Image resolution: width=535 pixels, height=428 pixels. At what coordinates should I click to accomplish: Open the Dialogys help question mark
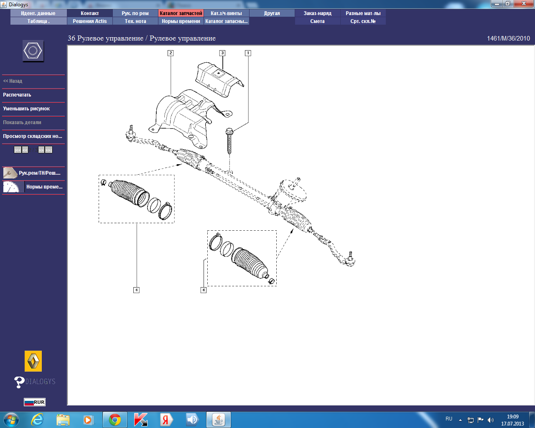click(19, 382)
